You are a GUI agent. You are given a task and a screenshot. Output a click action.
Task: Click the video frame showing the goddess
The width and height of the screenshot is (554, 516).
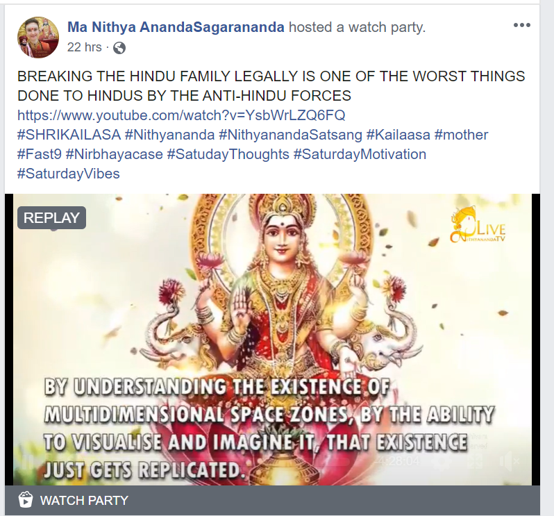click(272, 340)
